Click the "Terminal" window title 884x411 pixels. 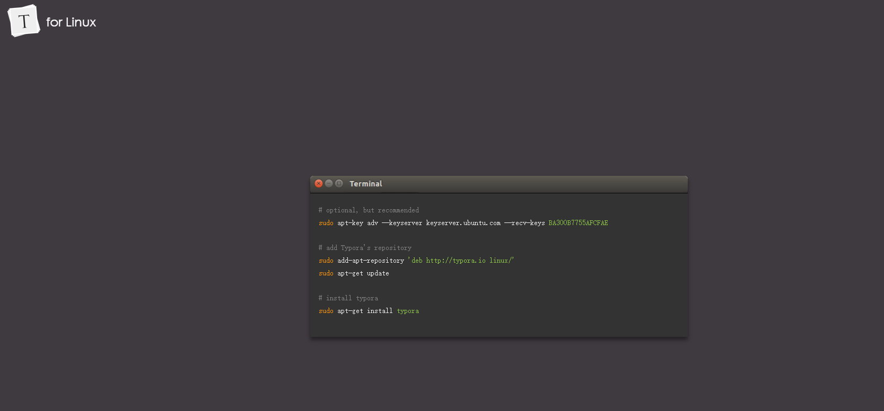tap(365, 184)
